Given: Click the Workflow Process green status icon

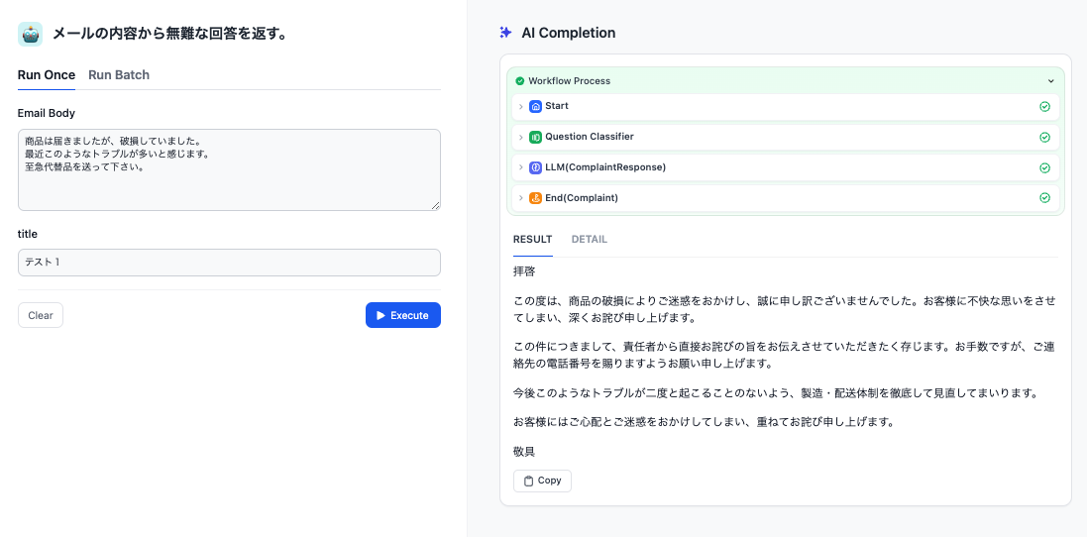Looking at the screenshot, I should click(520, 81).
